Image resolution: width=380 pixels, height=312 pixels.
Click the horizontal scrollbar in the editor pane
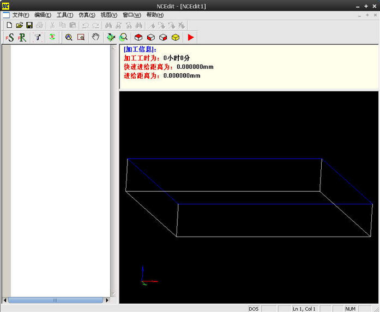pyautogui.click(x=55, y=300)
